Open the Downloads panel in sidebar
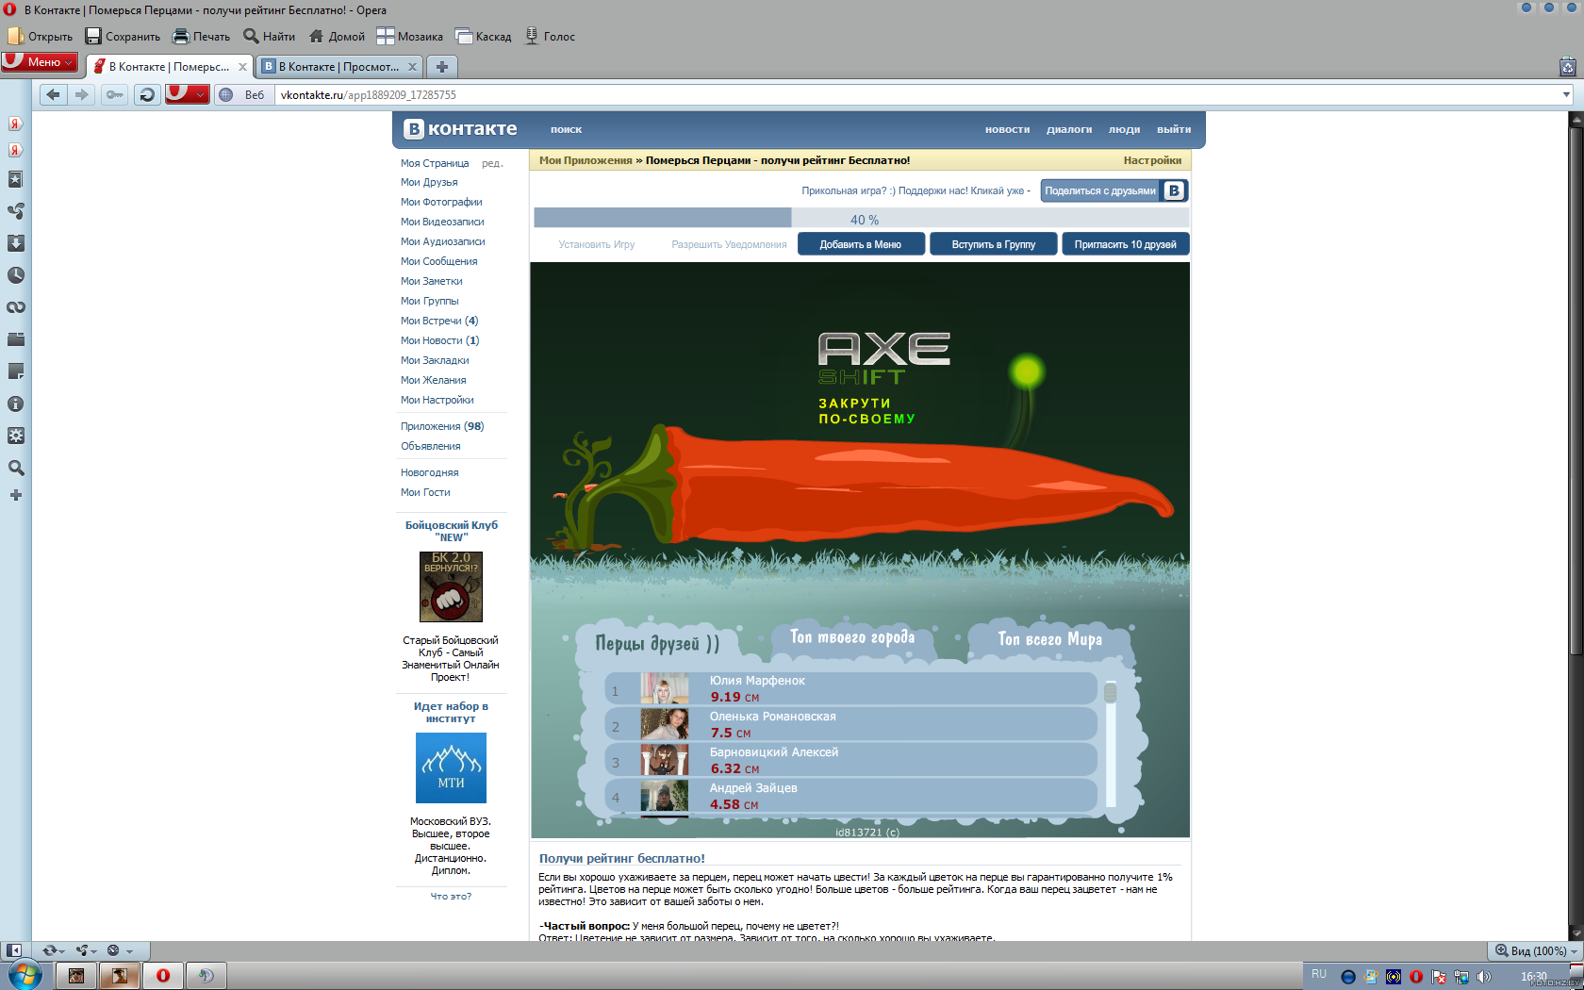 tap(15, 243)
